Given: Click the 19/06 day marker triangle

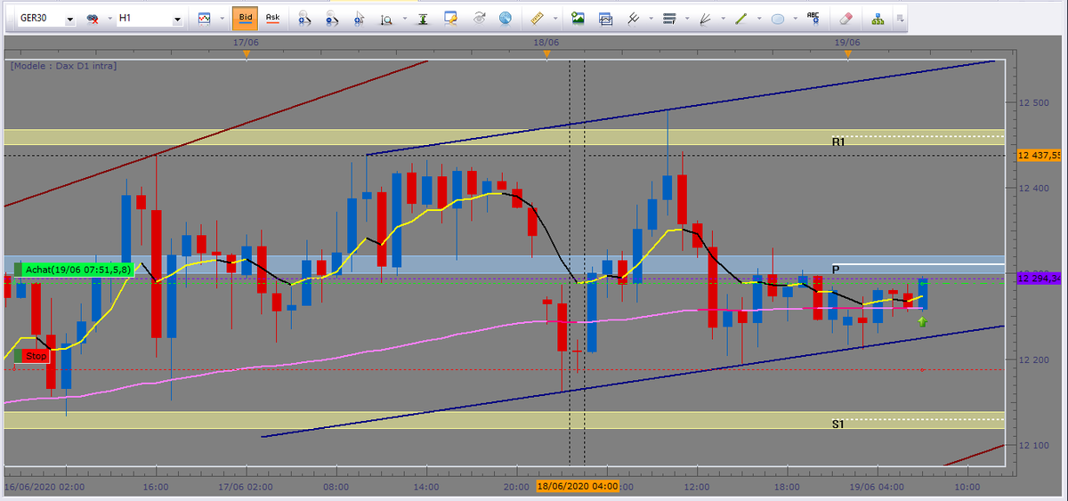Looking at the screenshot, I should pyautogui.click(x=848, y=55).
